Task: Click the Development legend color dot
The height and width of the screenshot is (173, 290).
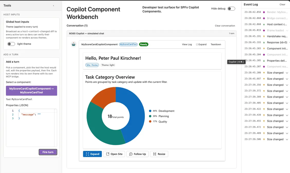Action: click(x=150, y=111)
